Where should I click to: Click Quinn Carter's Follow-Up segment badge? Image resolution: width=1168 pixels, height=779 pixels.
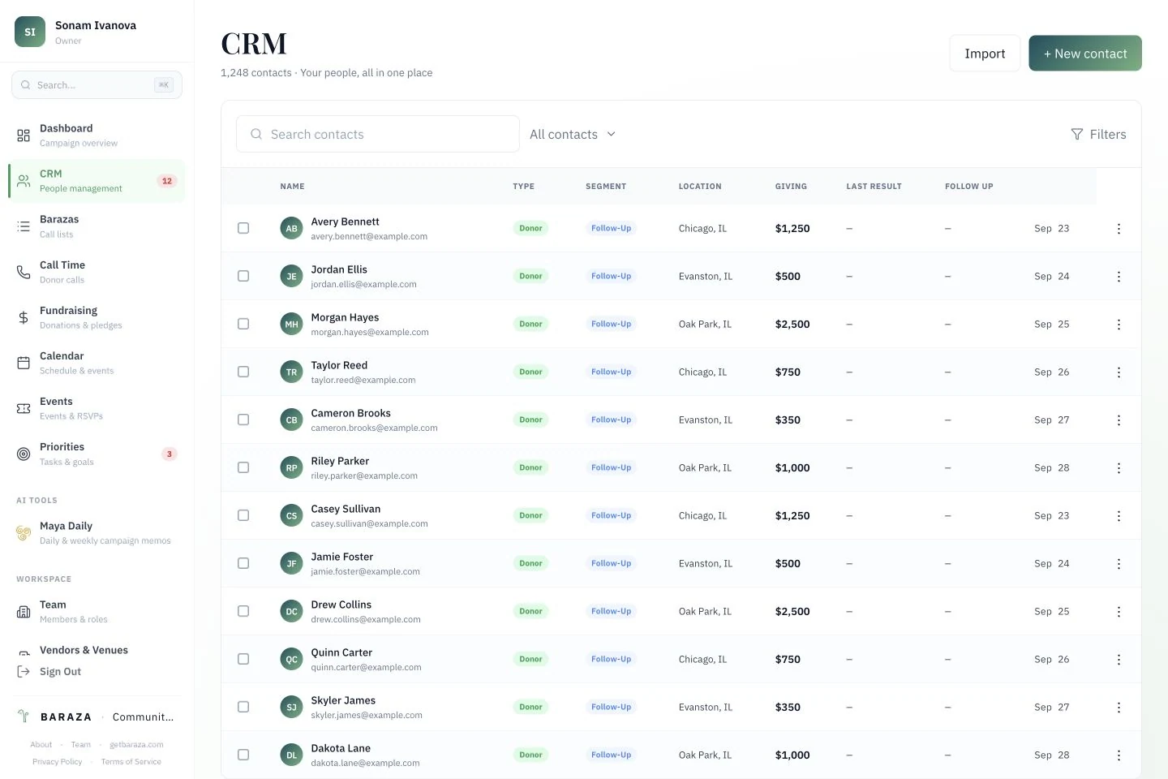click(x=611, y=659)
